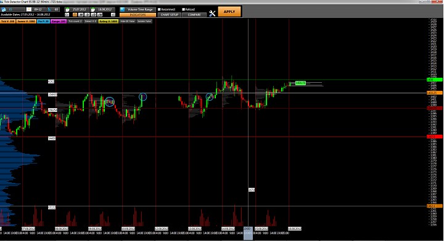Enable the Reload checkbox
444x241 pixels.
[184, 9]
